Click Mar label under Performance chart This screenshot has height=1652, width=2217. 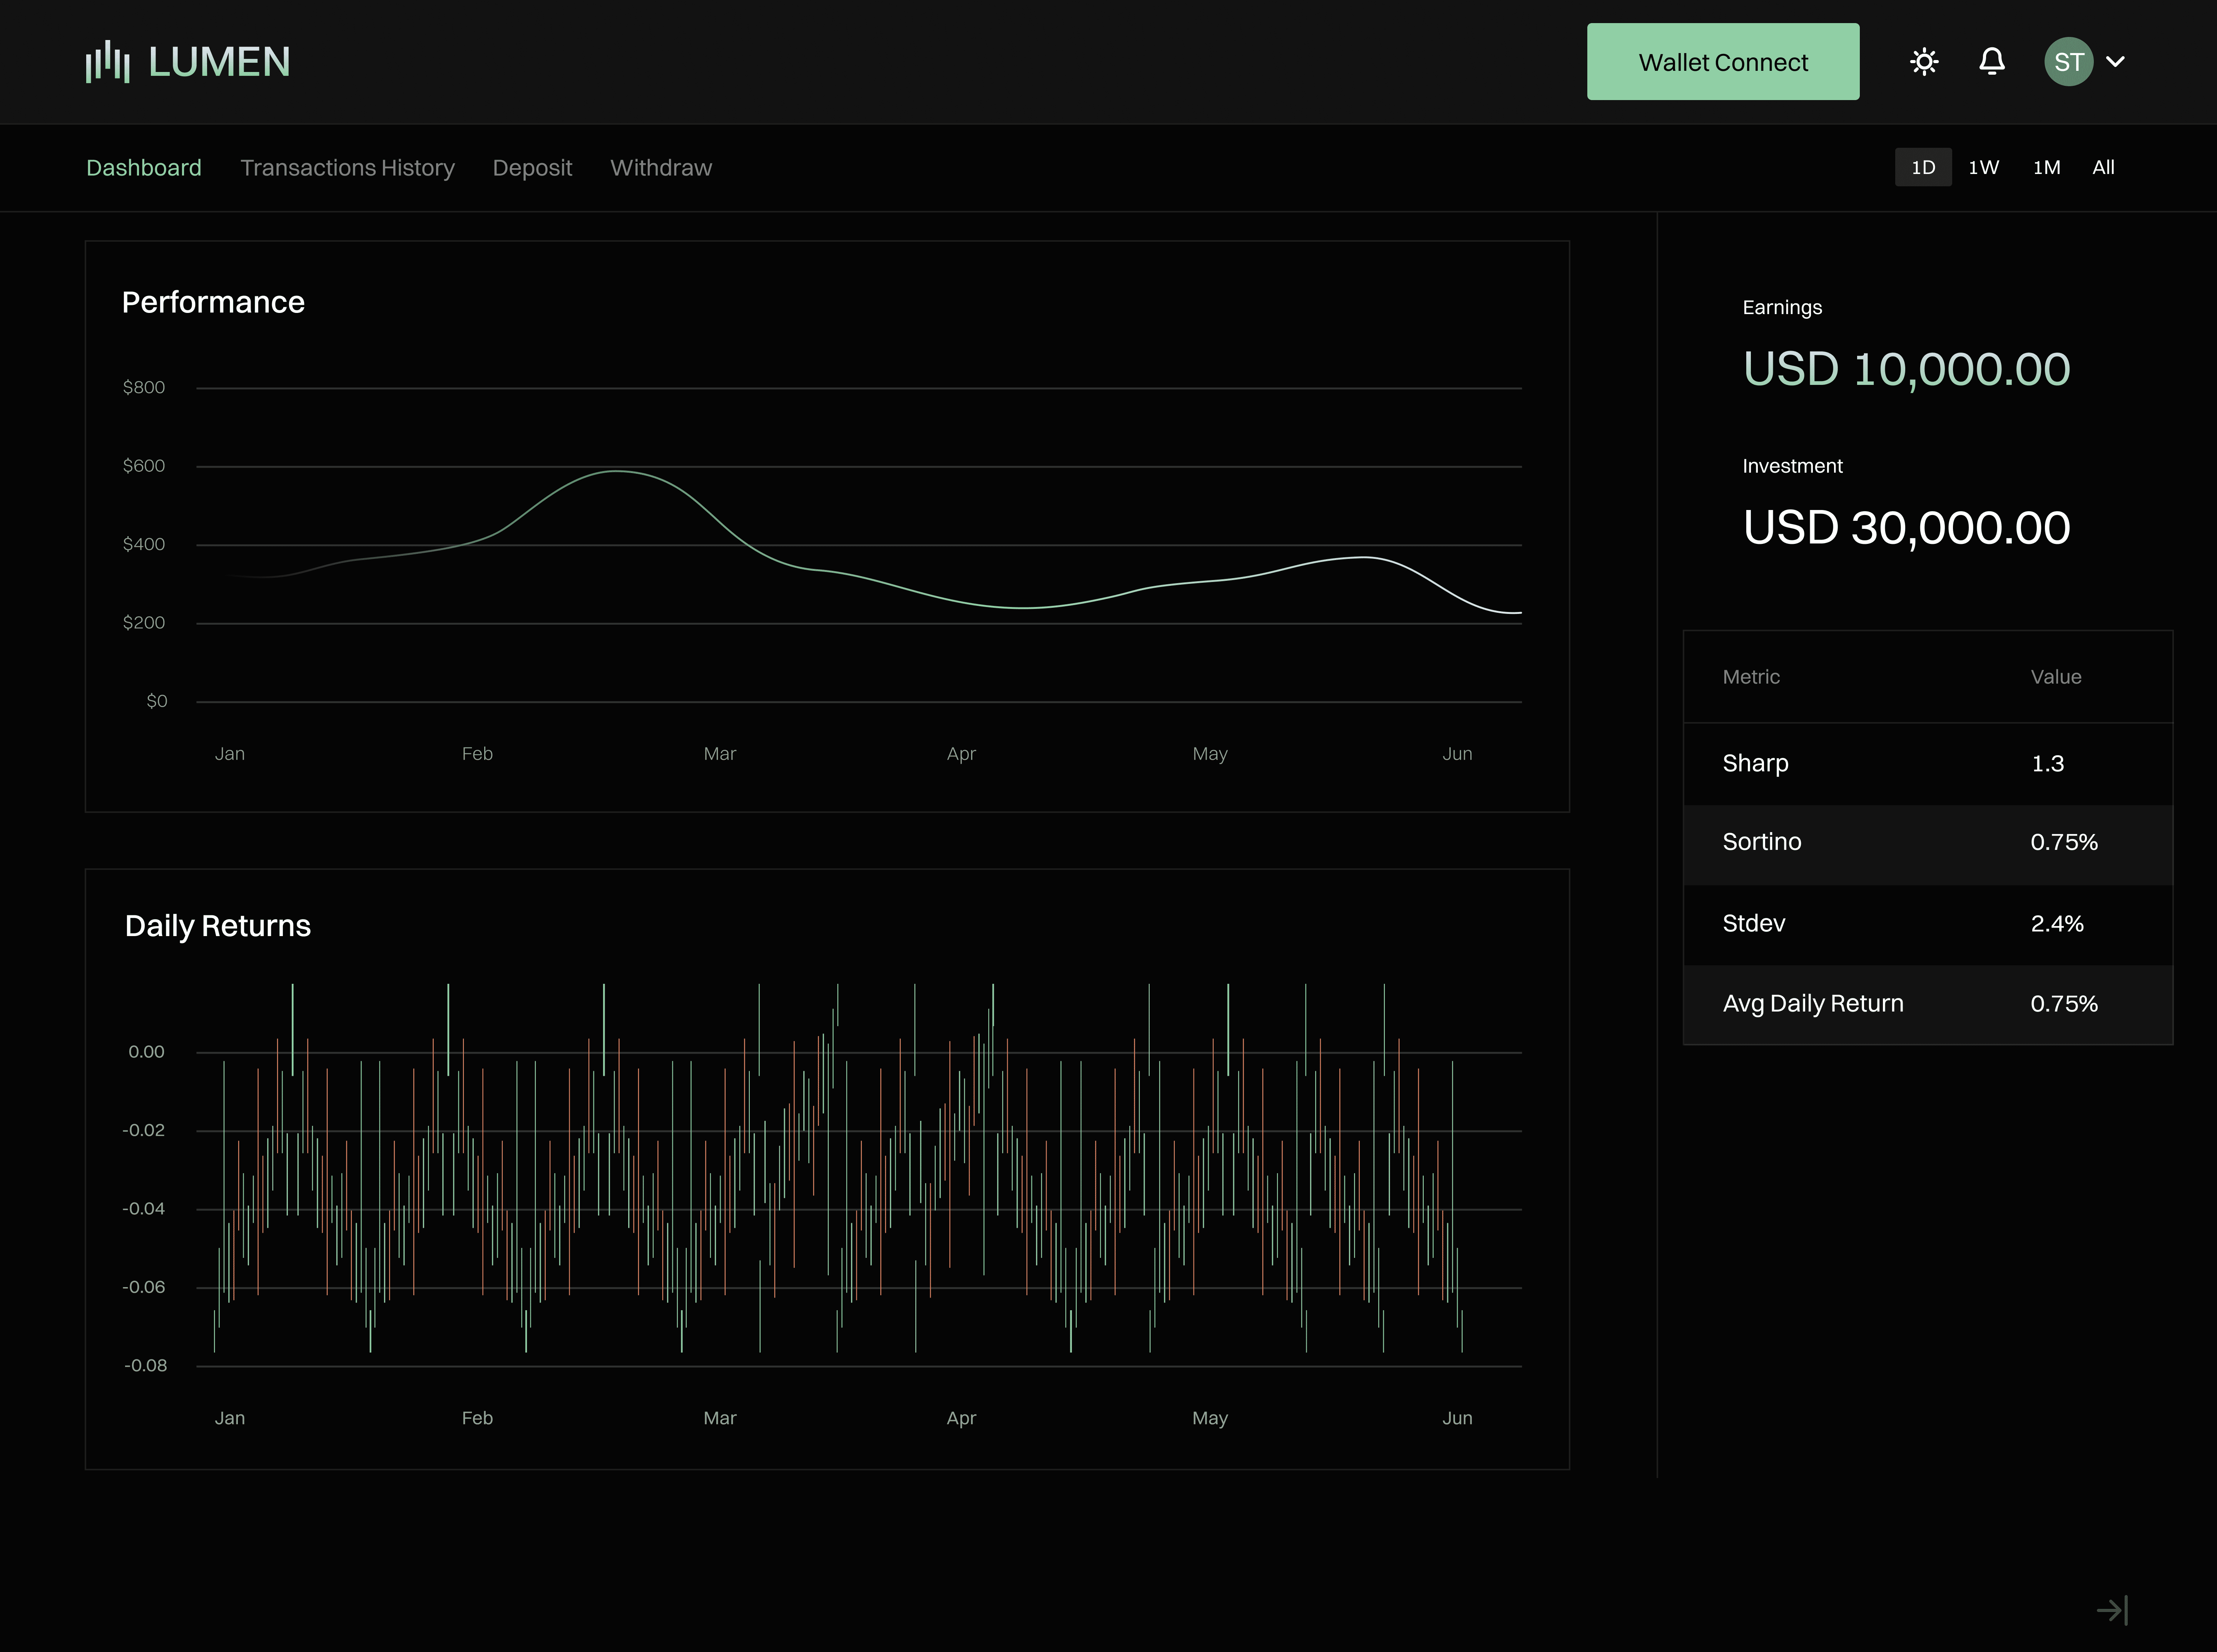[720, 754]
